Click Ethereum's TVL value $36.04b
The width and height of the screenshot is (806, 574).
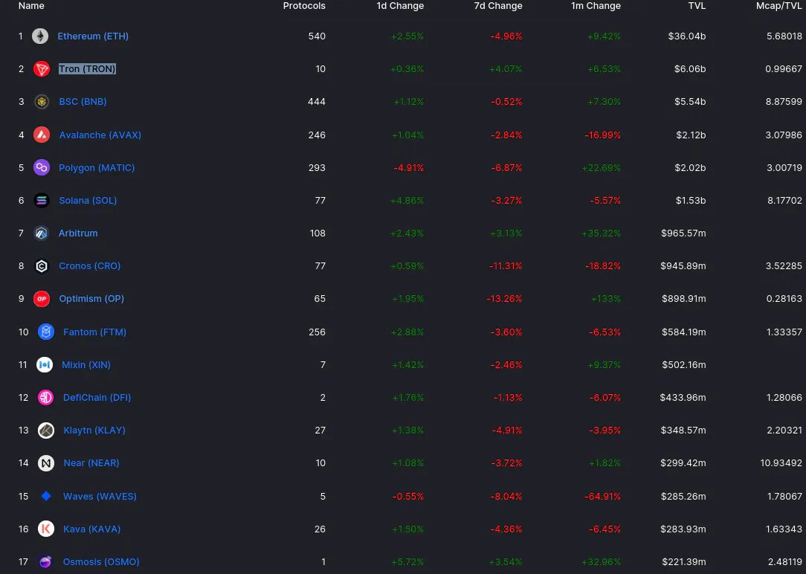(x=687, y=36)
